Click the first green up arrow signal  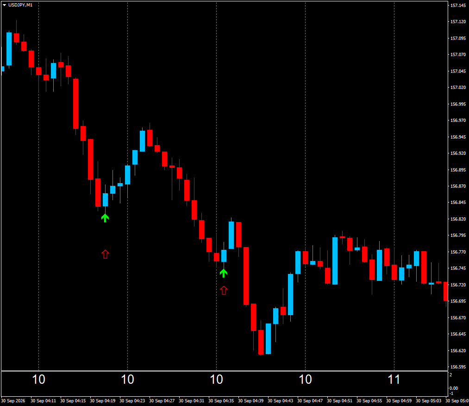coord(105,218)
